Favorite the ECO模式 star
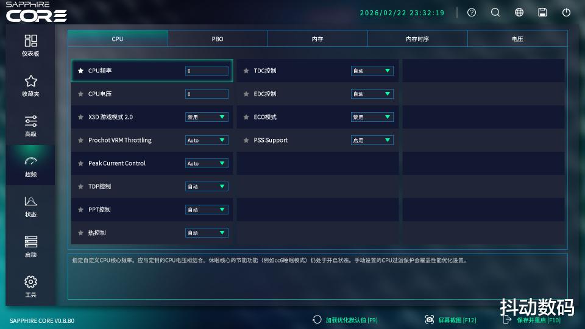 point(246,117)
